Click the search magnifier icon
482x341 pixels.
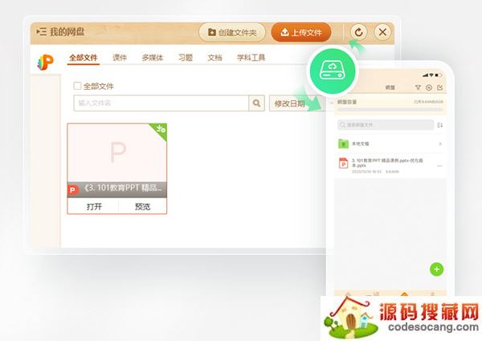coord(257,103)
